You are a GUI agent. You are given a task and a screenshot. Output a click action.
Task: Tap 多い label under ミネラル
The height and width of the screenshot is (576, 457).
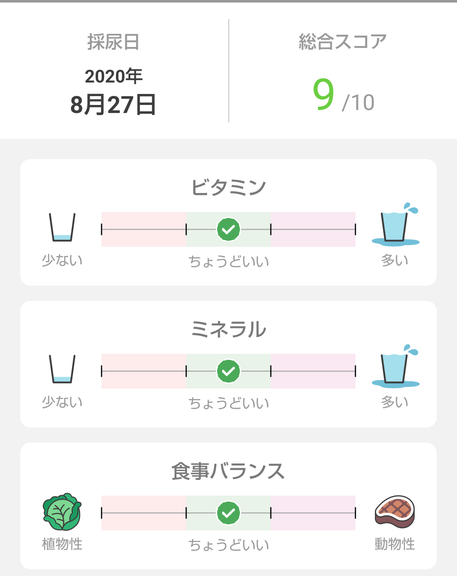(x=395, y=402)
